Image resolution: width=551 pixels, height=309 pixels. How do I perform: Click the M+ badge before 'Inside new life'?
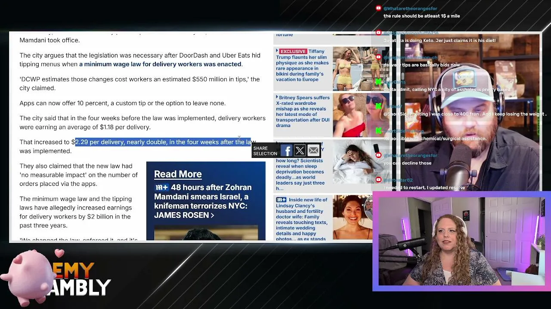pos(281,200)
